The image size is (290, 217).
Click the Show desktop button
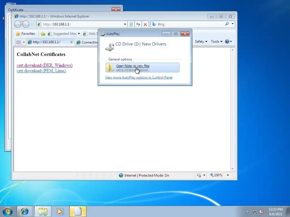(x=288, y=211)
